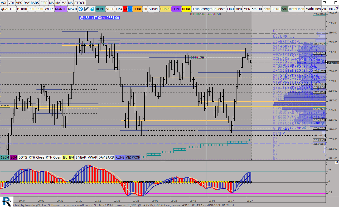
Task: Click the 2654.2512 price label
Action: pos(319,128)
